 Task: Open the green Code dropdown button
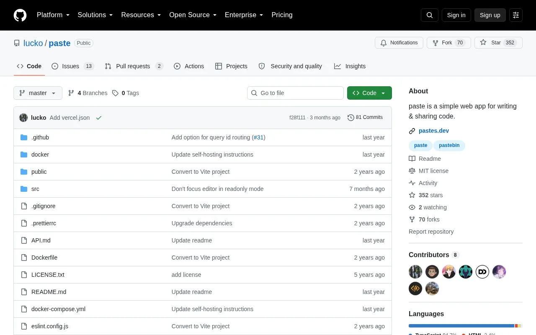[369, 93]
